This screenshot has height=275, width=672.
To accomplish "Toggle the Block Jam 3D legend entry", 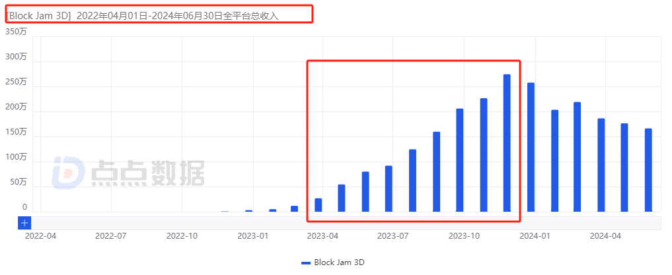I will 333,262.
